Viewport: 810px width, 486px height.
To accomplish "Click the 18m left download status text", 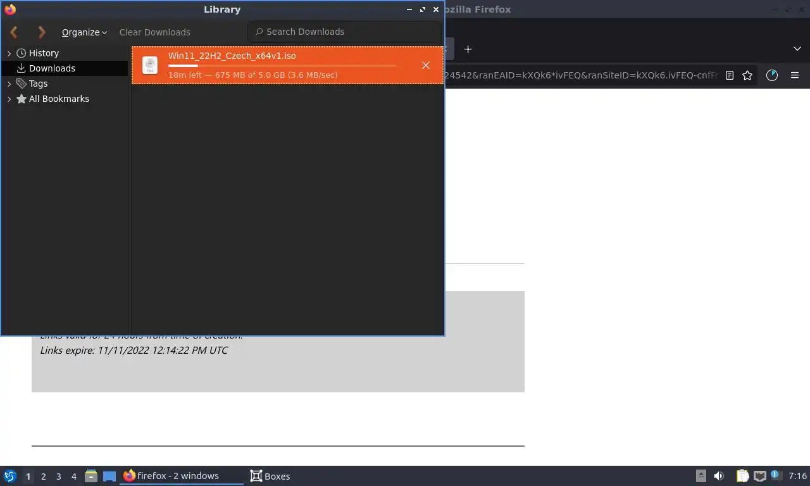I will [253, 75].
